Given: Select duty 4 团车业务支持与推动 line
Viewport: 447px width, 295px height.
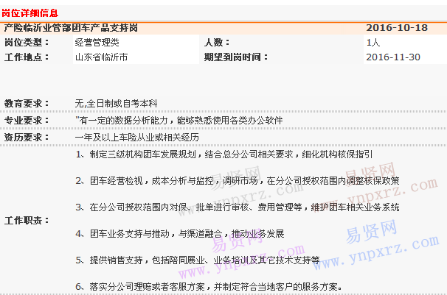Looking at the screenshot, I should click(180, 234).
